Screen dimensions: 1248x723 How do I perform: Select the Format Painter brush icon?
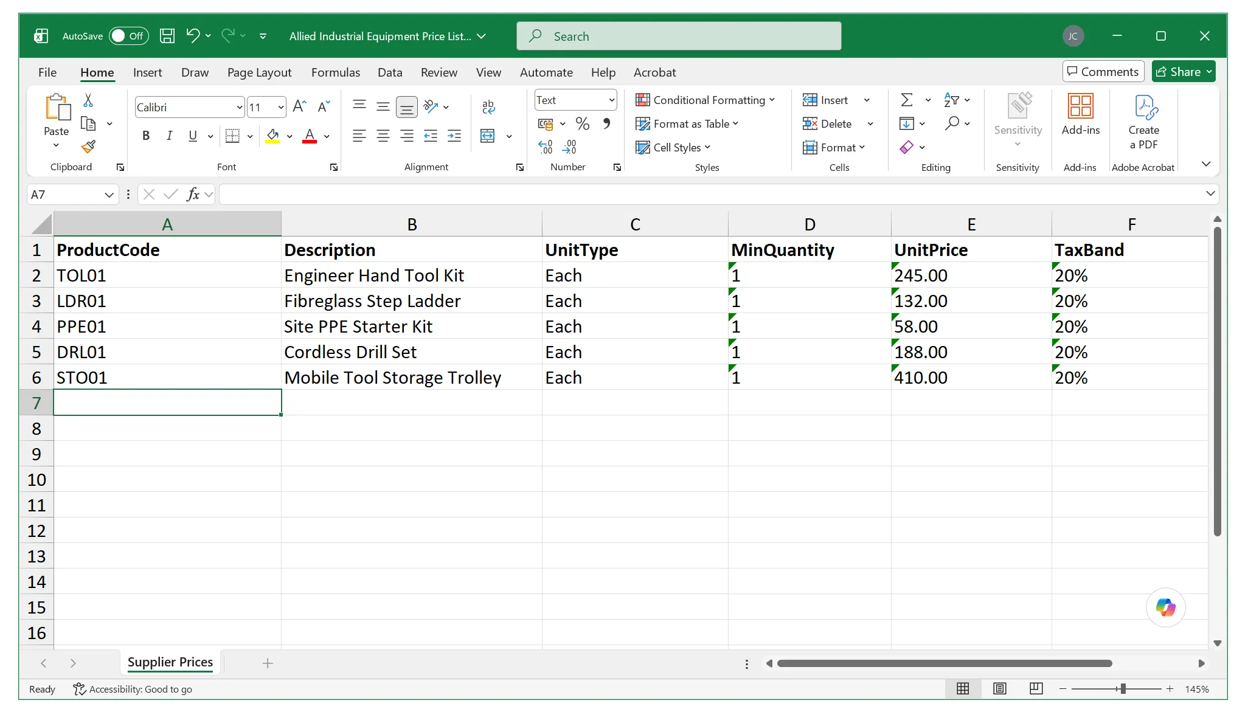[x=89, y=147]
